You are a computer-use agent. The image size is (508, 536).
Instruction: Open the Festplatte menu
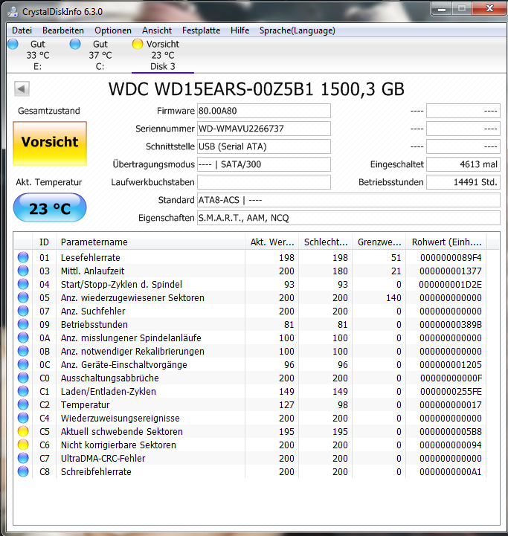click(x=201, y=30)
